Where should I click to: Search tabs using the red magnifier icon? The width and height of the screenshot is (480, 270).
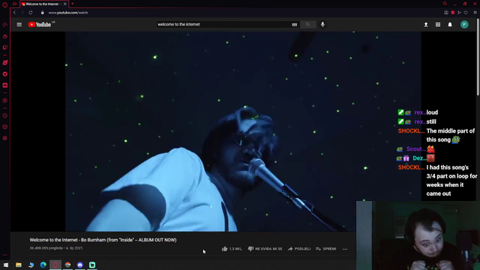(x=445, y=4)
